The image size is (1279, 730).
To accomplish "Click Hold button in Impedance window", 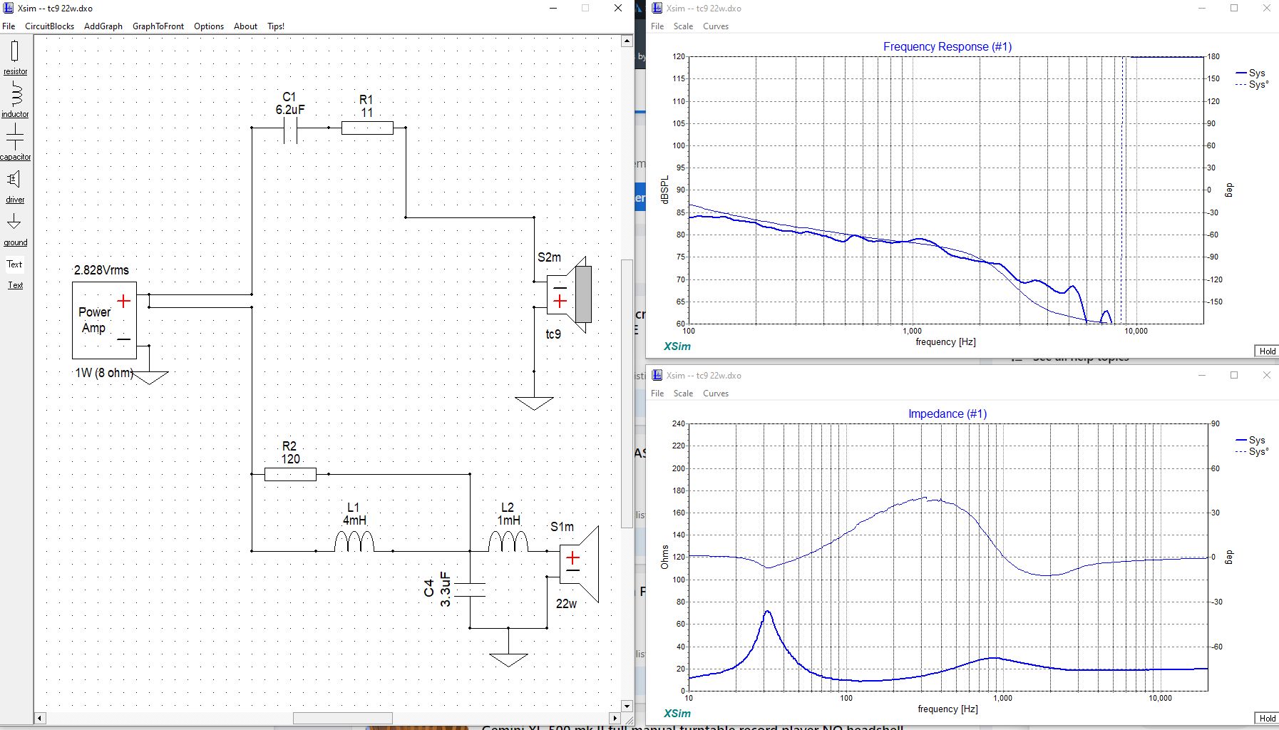I will tap(1266, 718).
